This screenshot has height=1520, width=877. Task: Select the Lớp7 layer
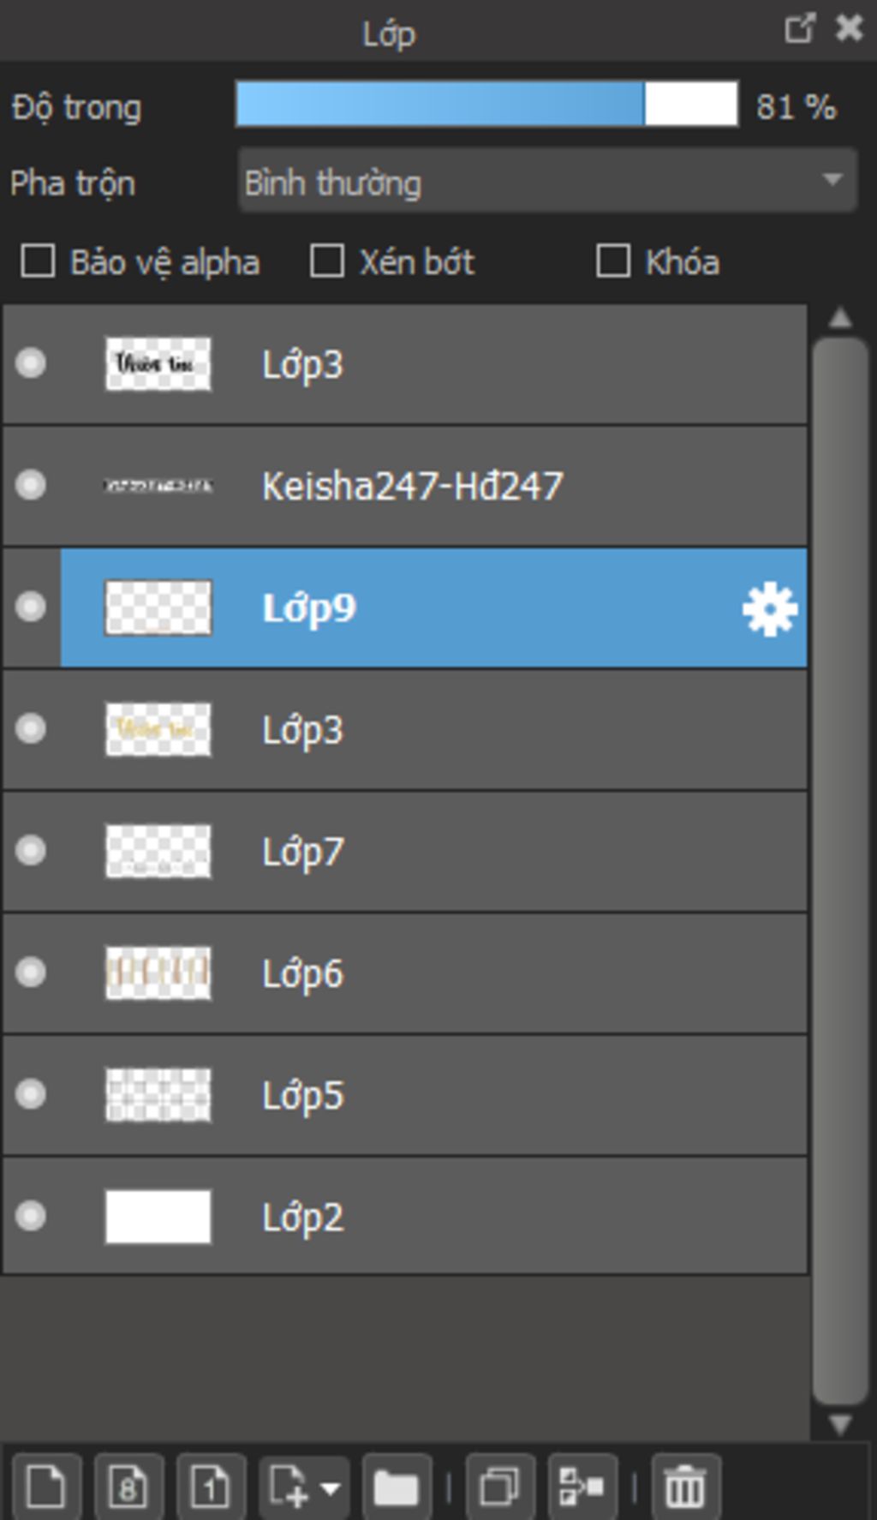click(x=405, y=852)
